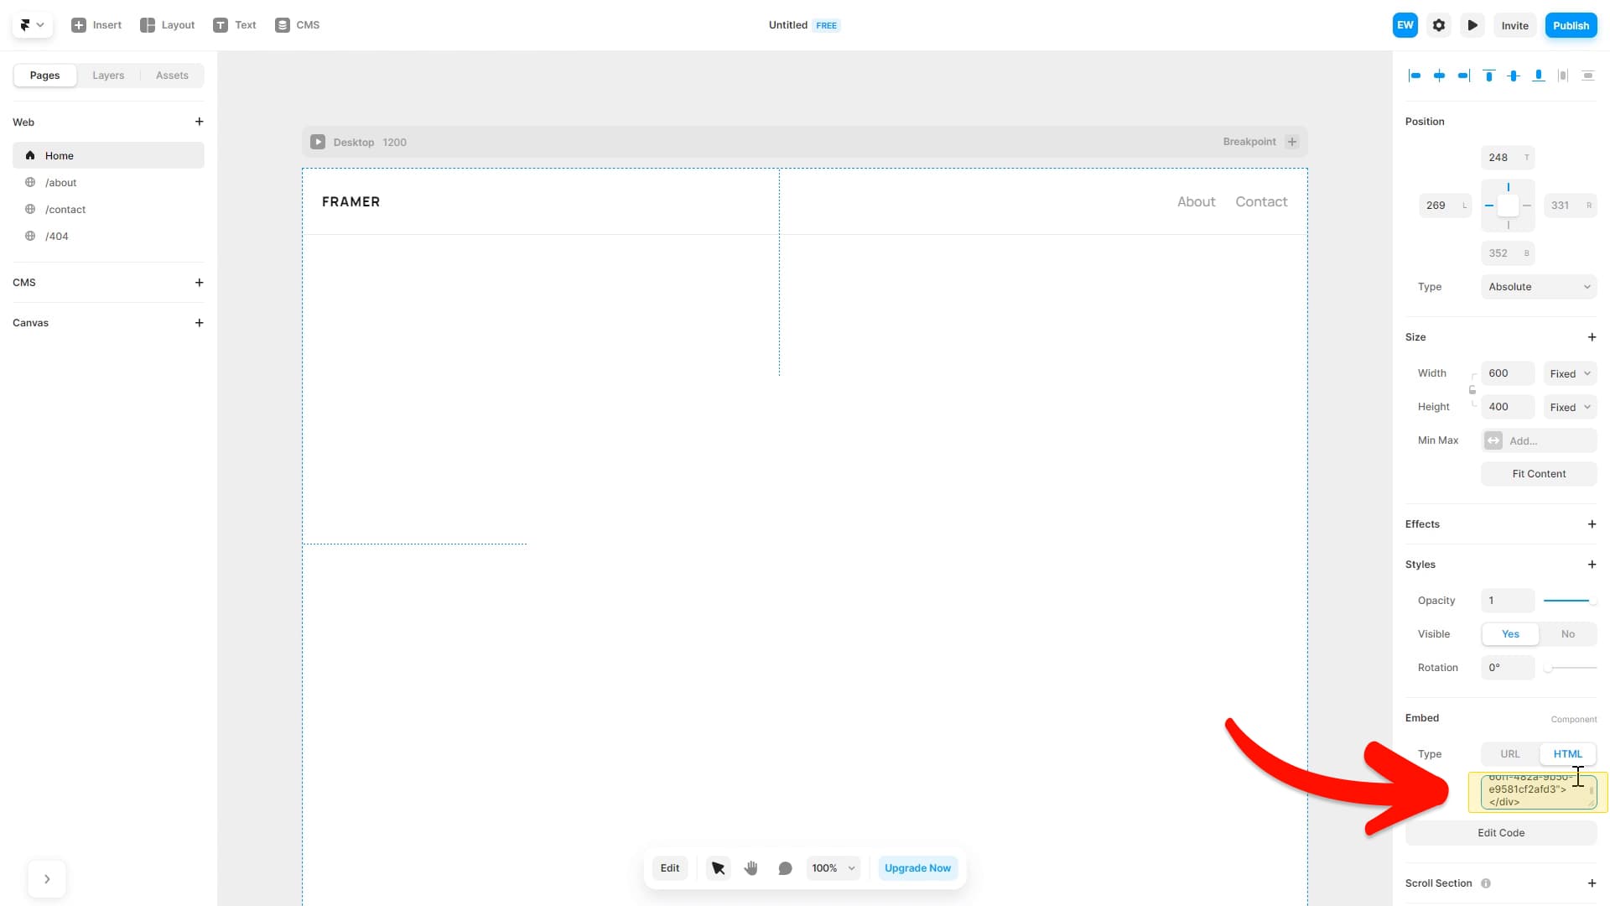Screen dimensions: 1610x906
Task: Switch to the Assets tab
Action: coord(172,75)
